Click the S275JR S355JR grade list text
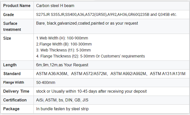 107,15
